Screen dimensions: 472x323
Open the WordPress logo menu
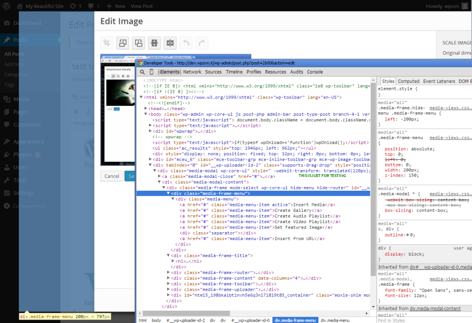coord(6,6)
